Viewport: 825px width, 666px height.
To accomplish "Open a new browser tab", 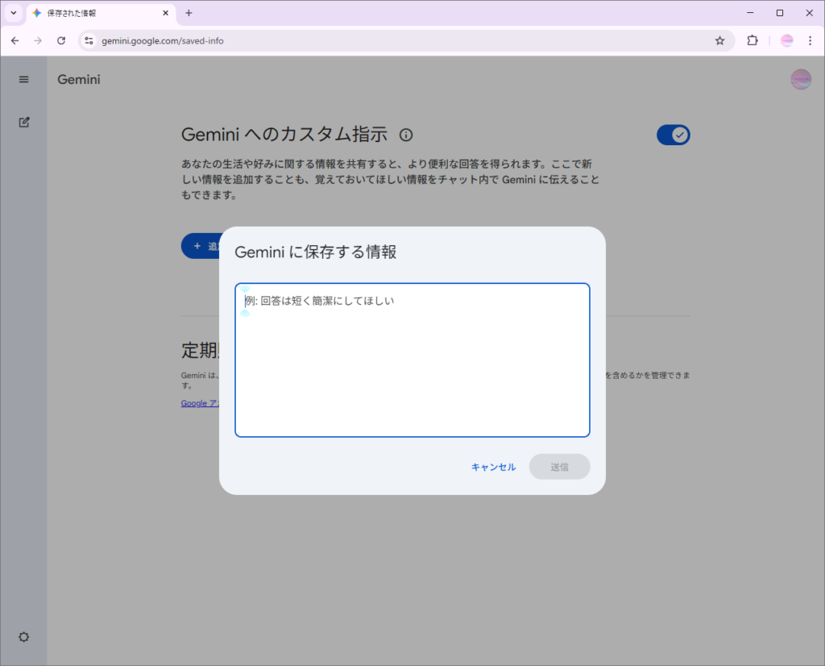I will coord(189,13).
